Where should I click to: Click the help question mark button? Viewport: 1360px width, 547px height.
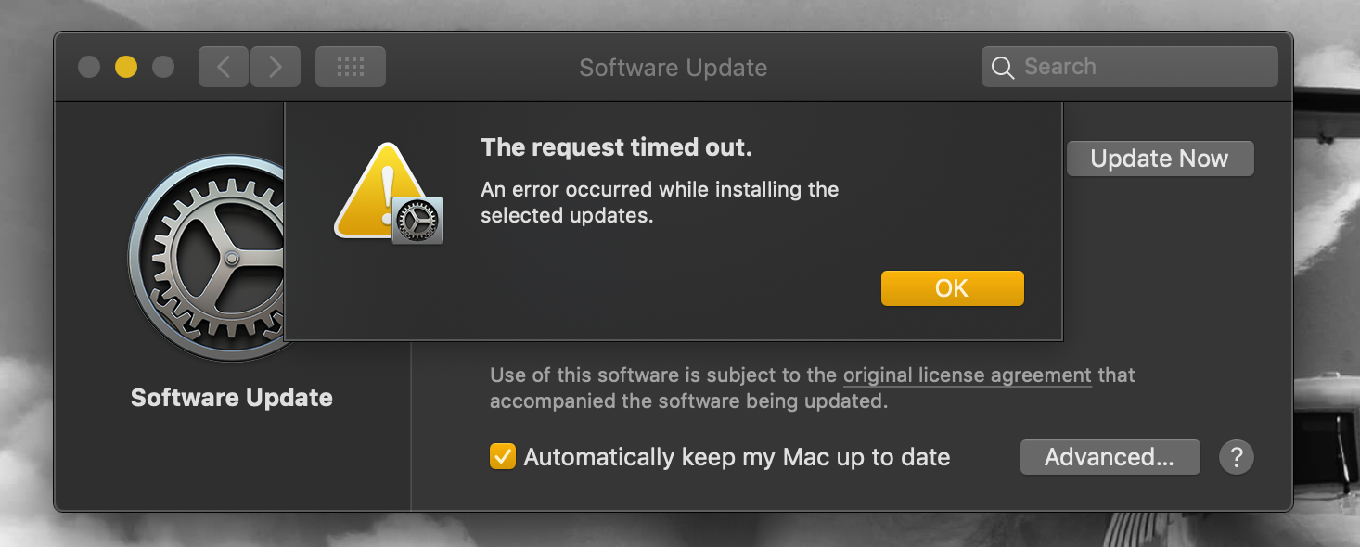click(1236, 457)
